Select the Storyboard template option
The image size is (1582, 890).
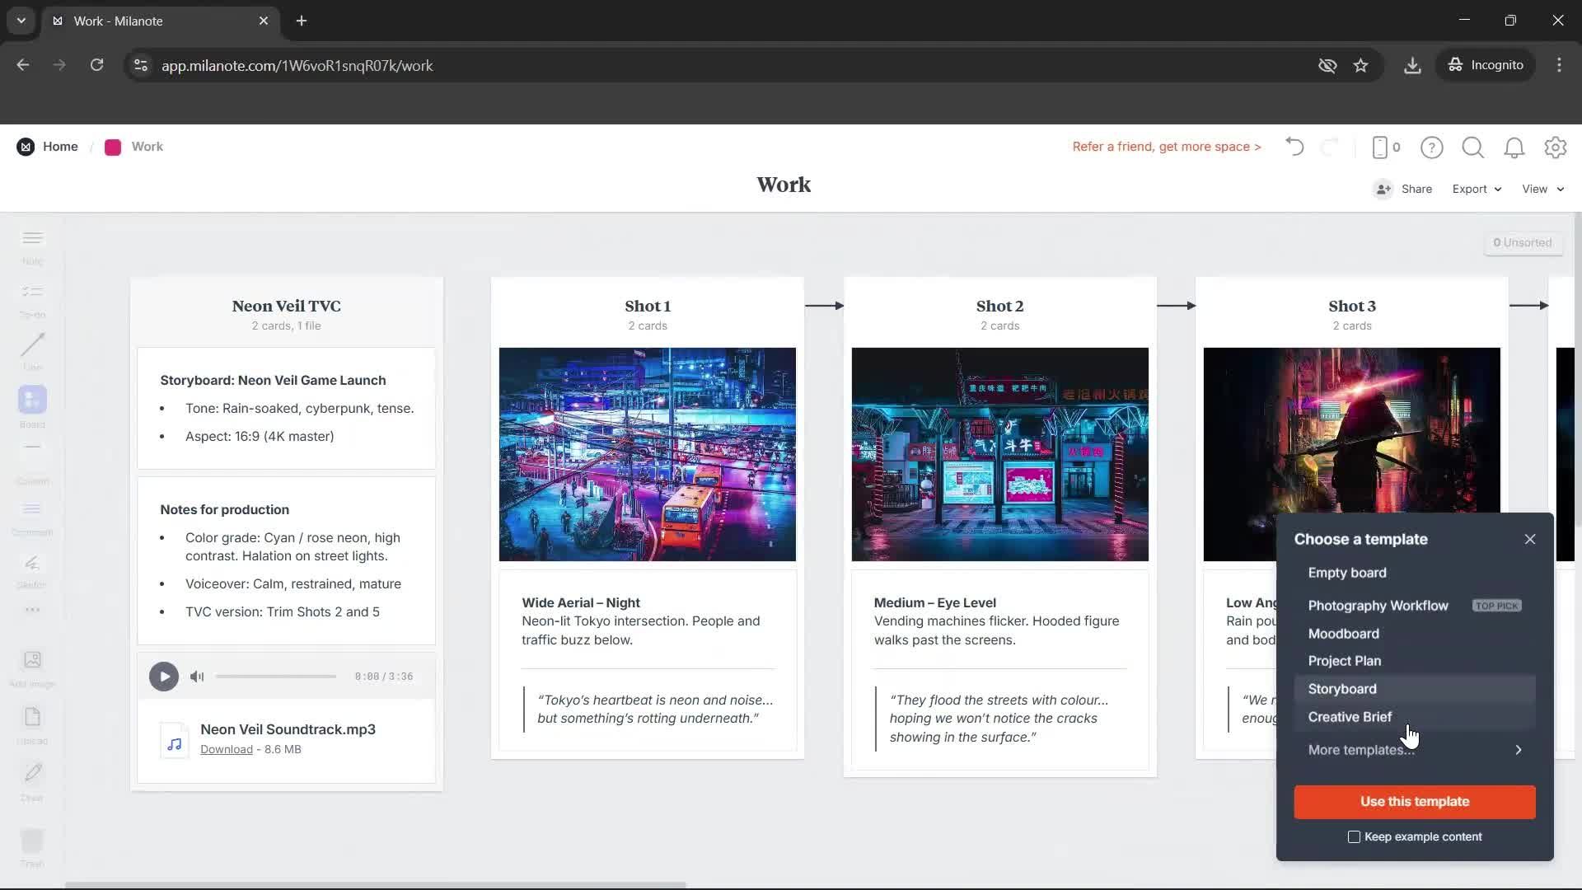[x=1341, y=689]
